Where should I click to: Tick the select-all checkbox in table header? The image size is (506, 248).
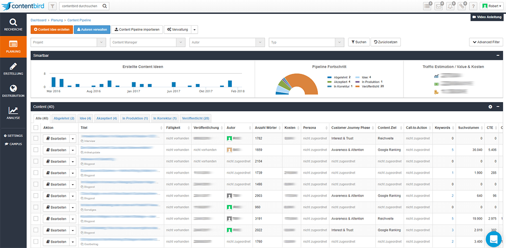tap(36, 127)
